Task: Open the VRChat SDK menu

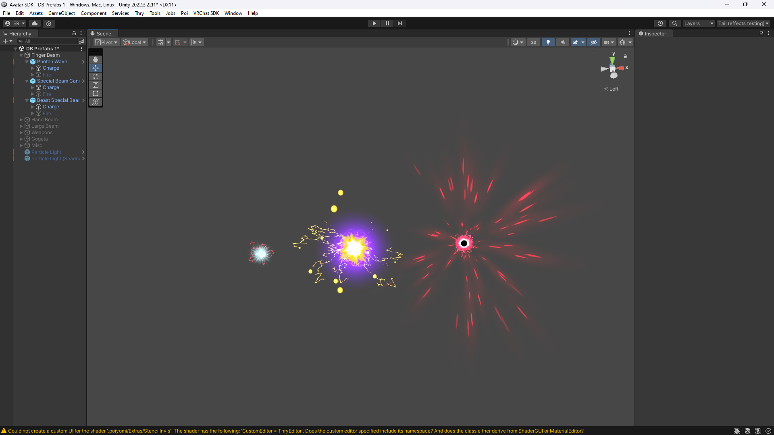Action: click(206, 13)
